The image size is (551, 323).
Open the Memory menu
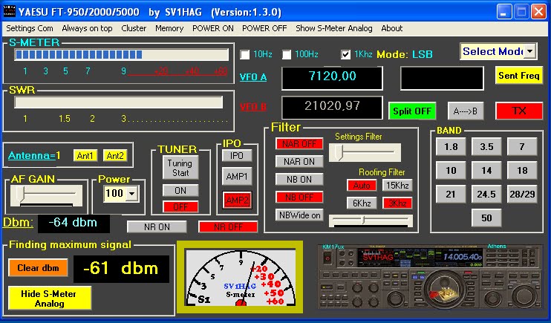[169, 28]
